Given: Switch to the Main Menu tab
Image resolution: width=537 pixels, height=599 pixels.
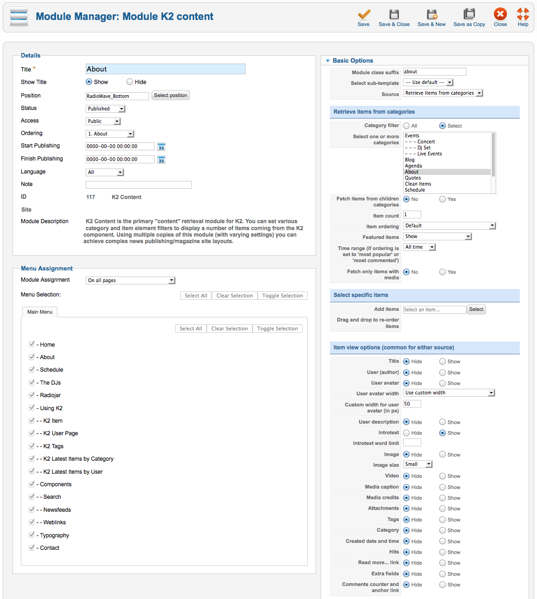Looking at the screenshot, I should point(40,312).
